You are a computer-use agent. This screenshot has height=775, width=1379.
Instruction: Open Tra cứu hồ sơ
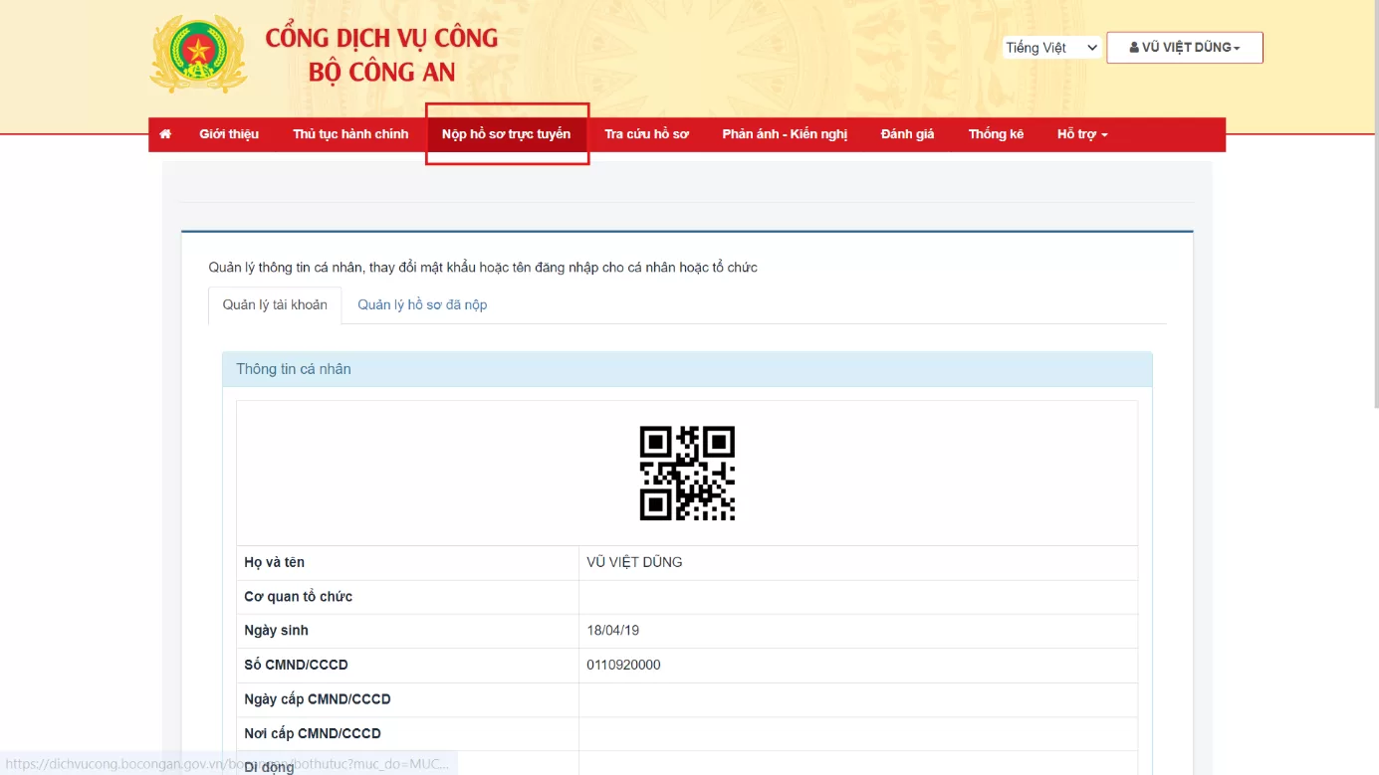(x=646, y=134)
